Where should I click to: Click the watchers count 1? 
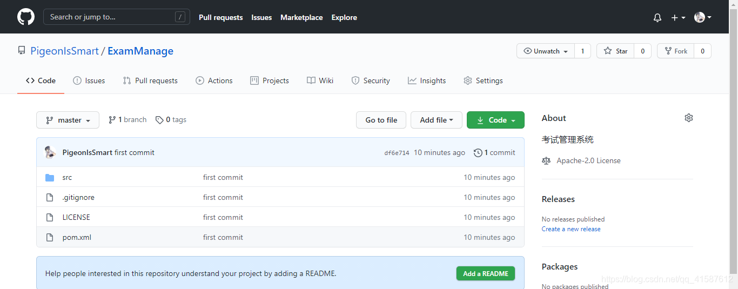(582, 51)
